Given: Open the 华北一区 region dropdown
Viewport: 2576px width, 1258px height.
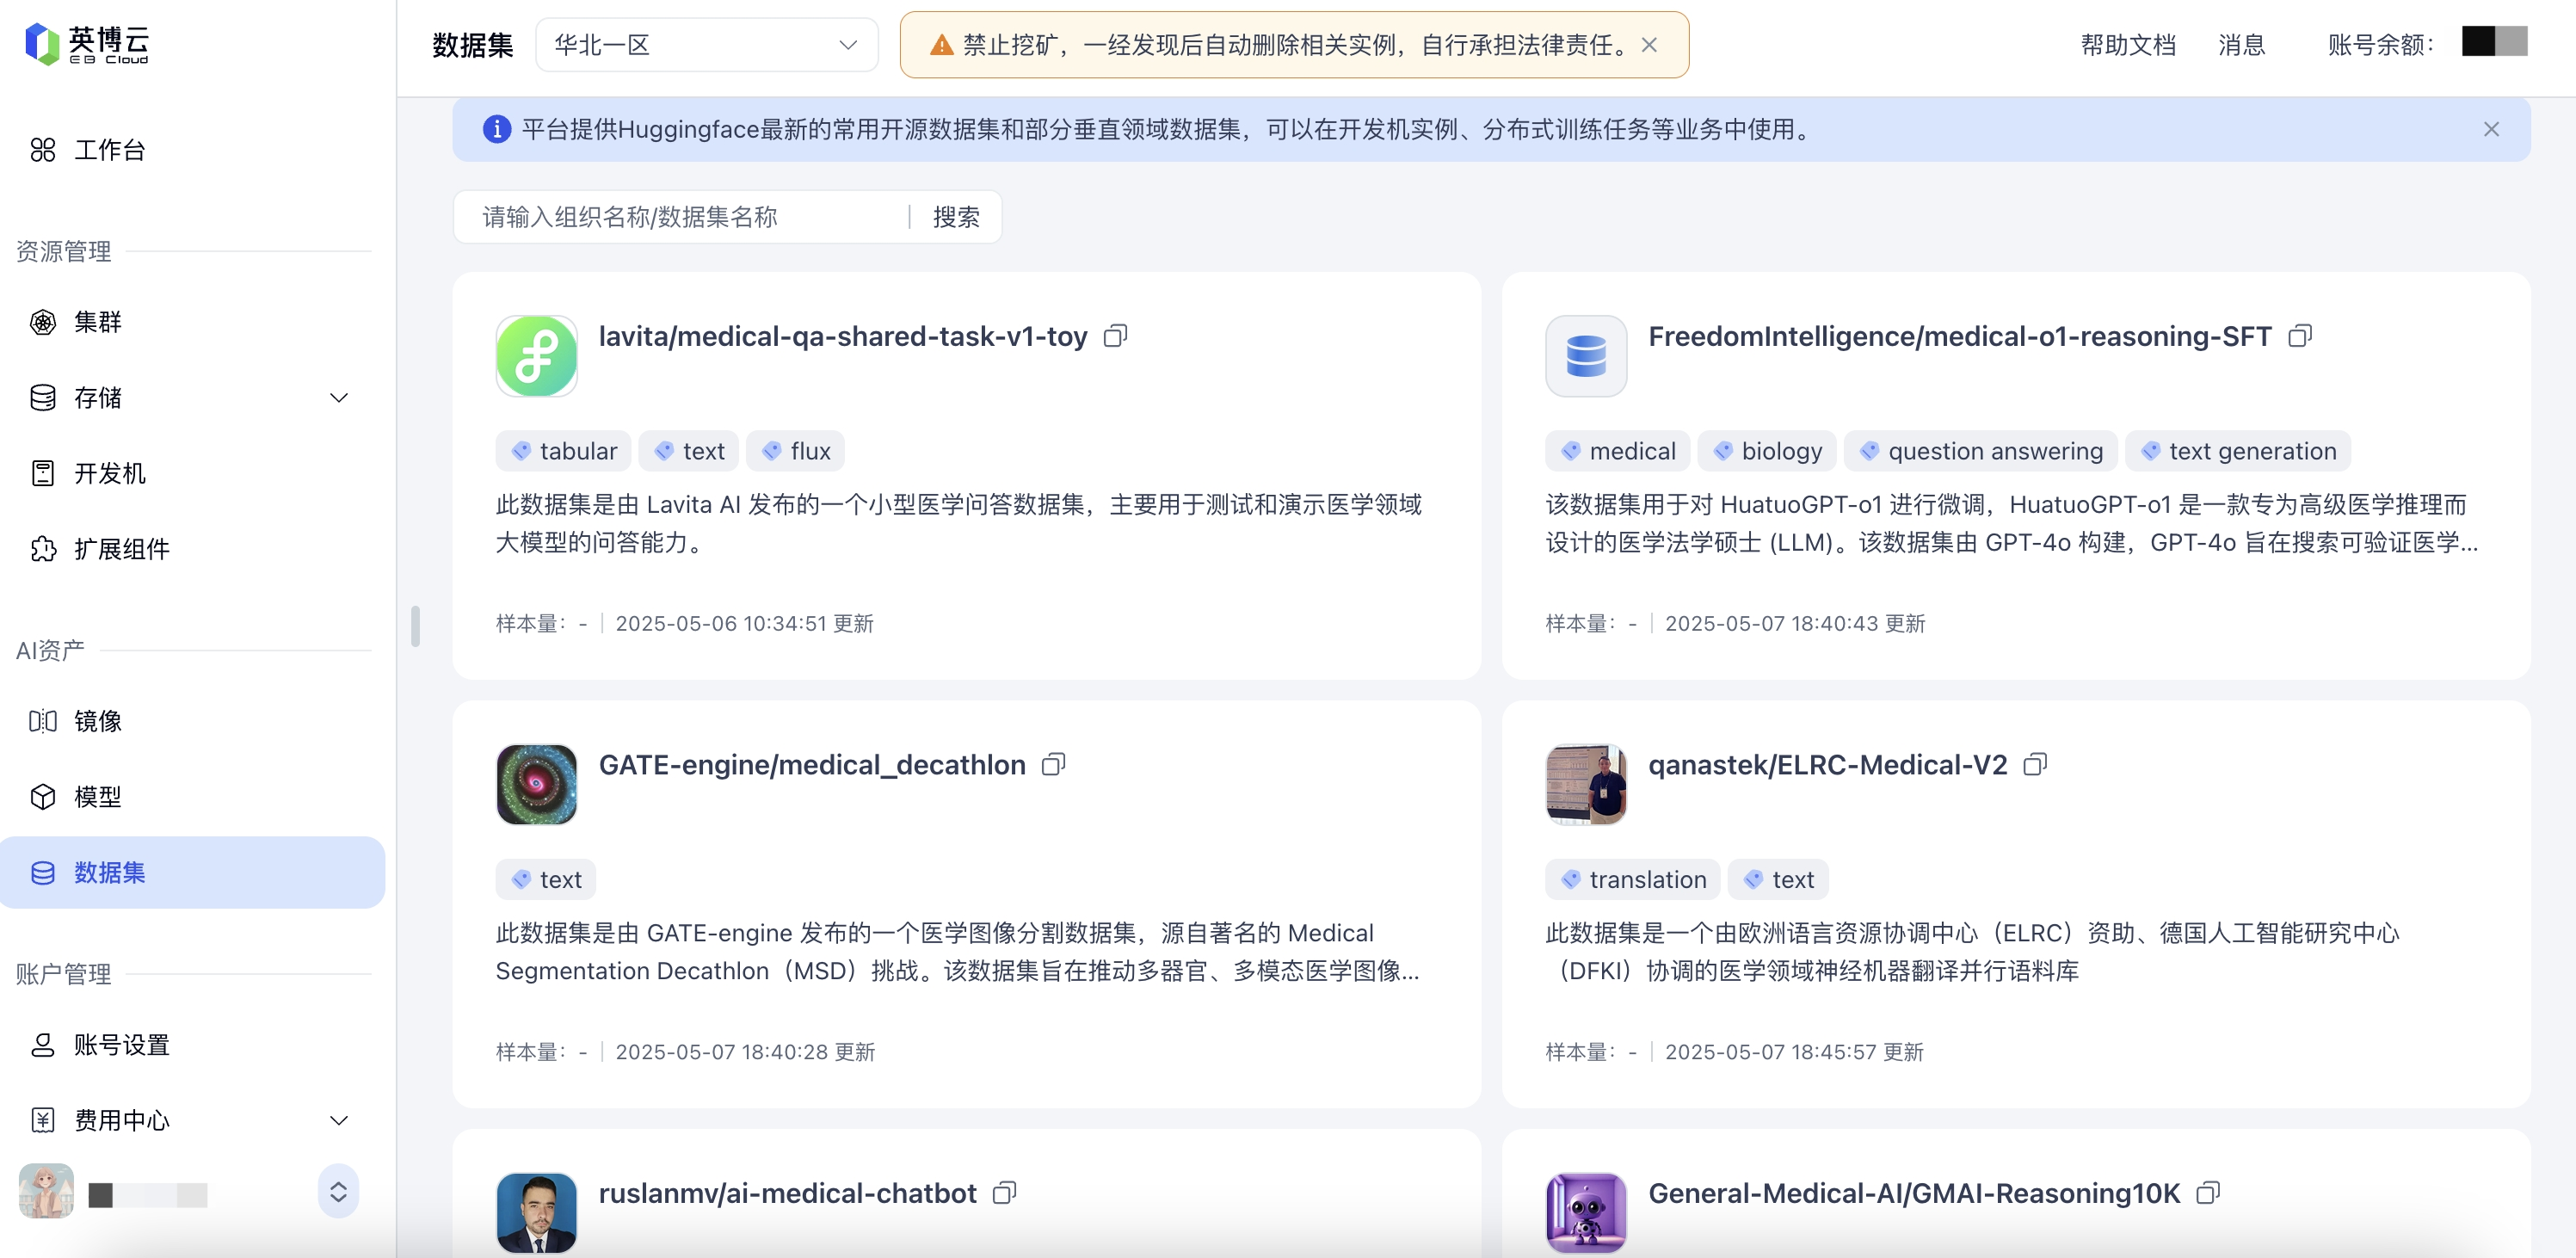Looking at the screenshot, I should [x=707, y=45].
